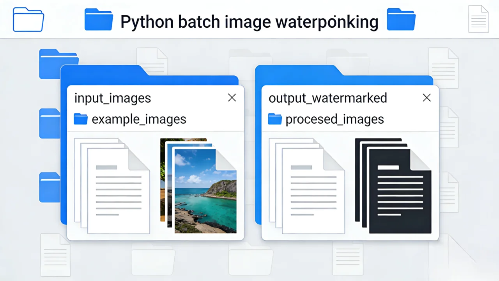Click the document icon in the header

point(478,19)
